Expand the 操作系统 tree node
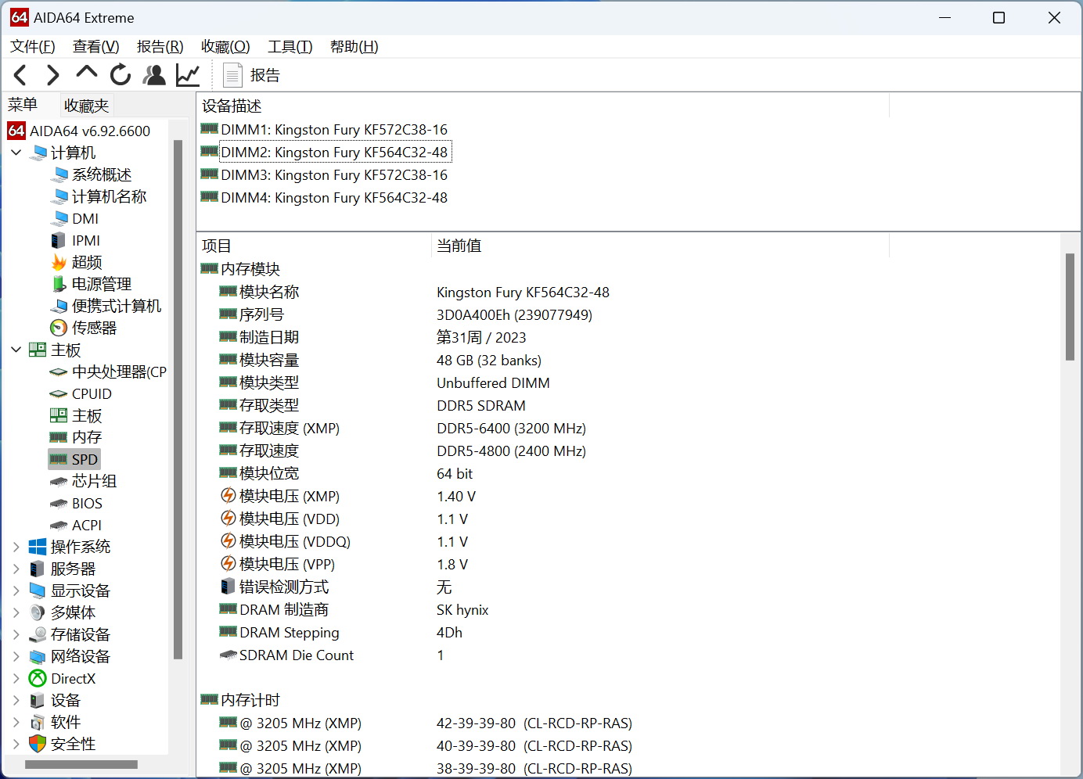Image resolution: width=1083 pixels, height=779 pixels. [16, 547]
